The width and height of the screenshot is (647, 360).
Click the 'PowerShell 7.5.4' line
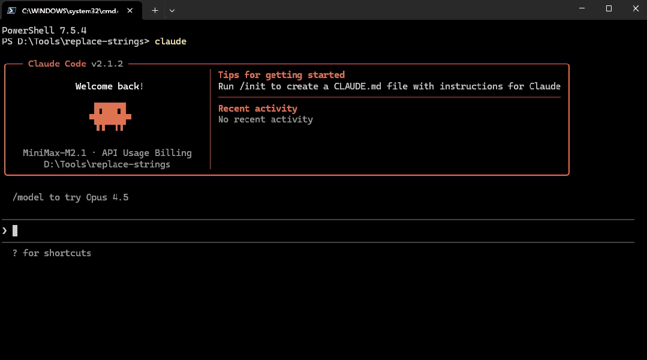[x=44, y=30]
